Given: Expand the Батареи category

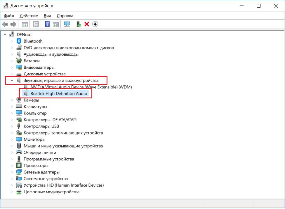Looking at the screenshot, I should point(12,61).
